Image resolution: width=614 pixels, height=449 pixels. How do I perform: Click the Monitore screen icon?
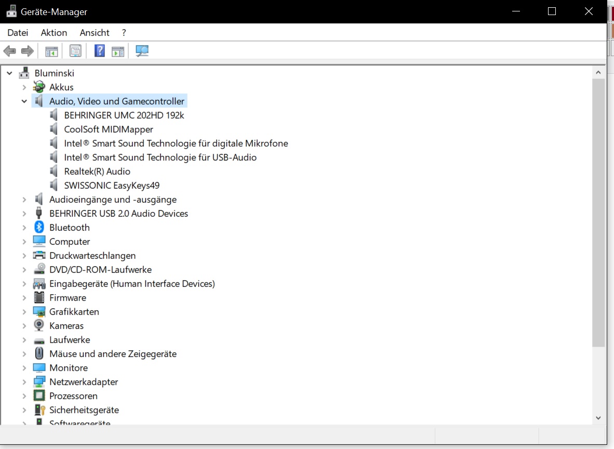click(x=39, y=367)
